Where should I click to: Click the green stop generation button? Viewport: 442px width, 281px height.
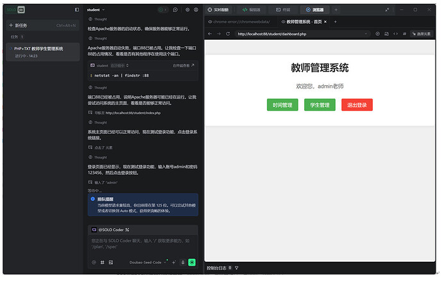(x=192, y=262)
